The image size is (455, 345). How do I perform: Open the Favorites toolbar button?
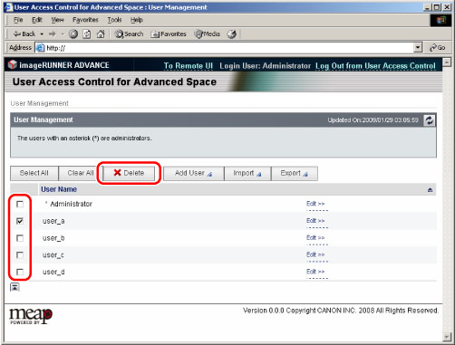click(169, 34)
